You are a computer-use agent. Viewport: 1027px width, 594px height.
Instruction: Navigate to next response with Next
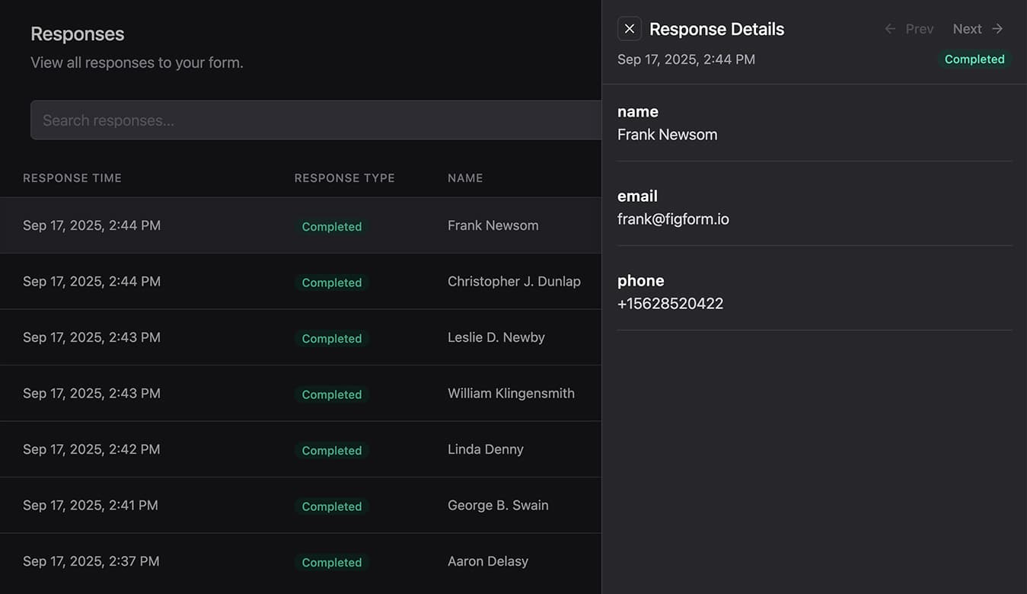[967, 28]
